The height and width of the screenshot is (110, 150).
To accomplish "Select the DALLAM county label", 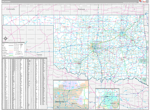I will point(10,30).
